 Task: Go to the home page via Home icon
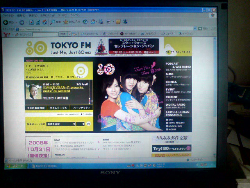click(45, 22)
